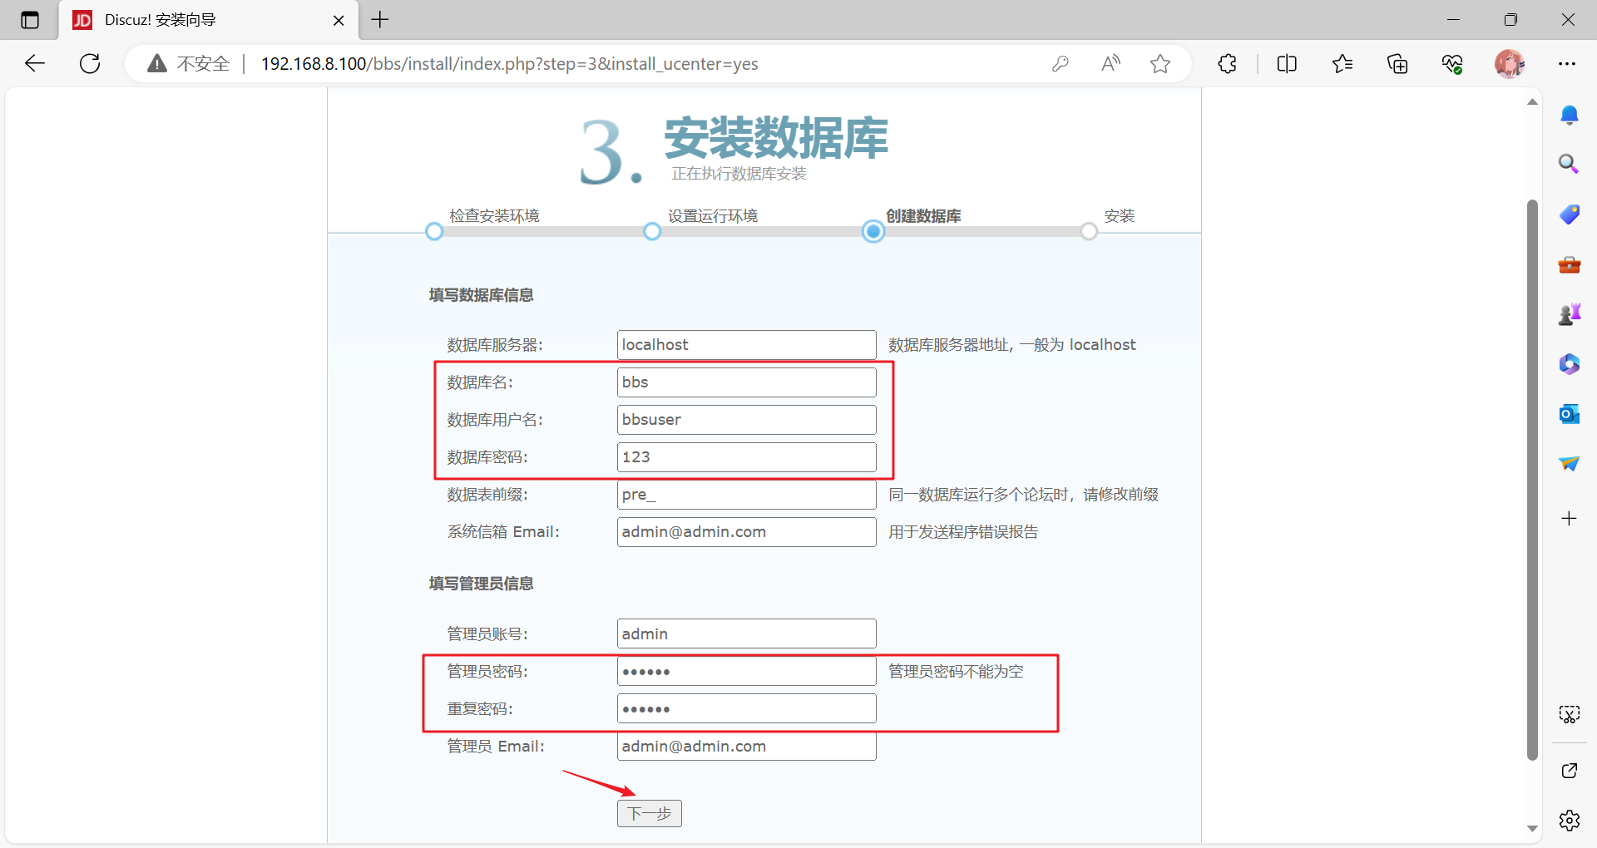
Task: Add a new app to the sidebar
Action: pyautogui.click(x=1570, y=519)
